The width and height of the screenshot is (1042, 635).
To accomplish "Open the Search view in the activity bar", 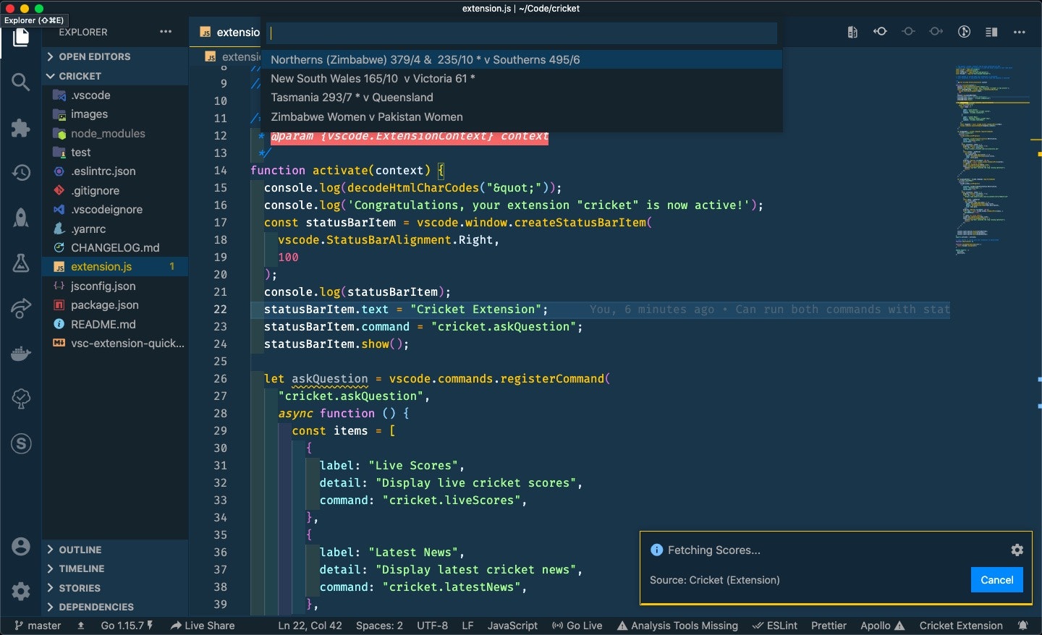I will [x=20, y=82].
